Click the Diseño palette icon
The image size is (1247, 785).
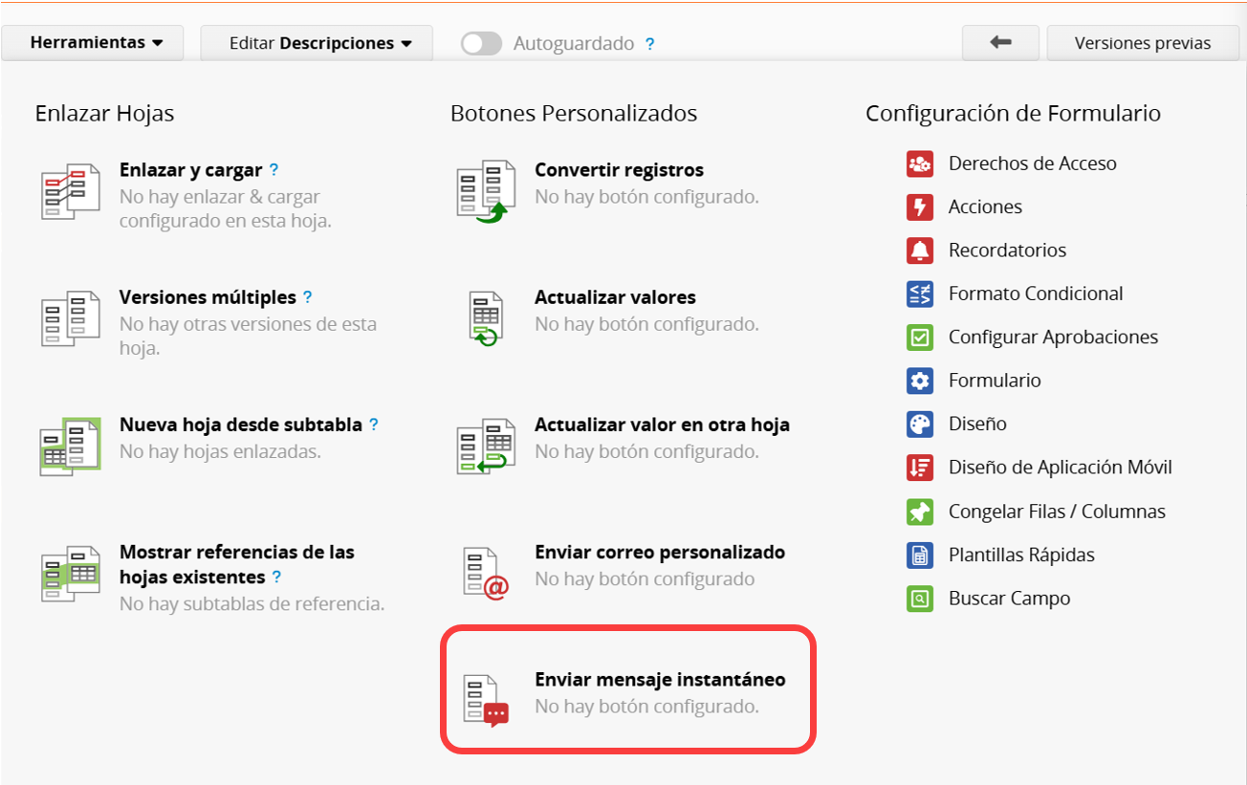tap(919, 424)
